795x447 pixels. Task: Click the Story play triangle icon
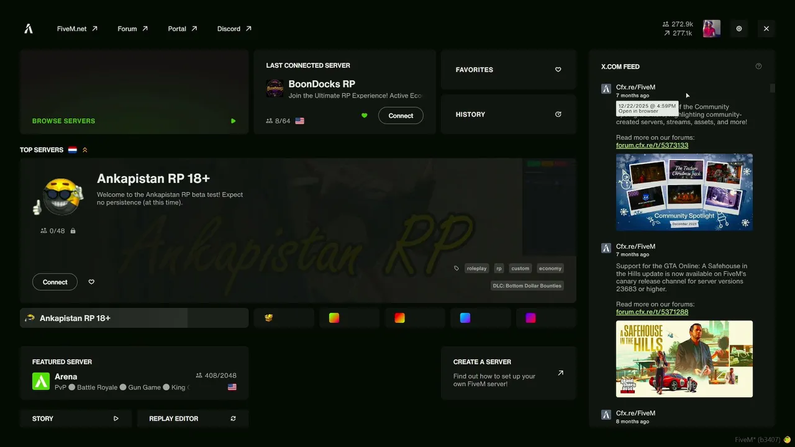coord(116,418)
